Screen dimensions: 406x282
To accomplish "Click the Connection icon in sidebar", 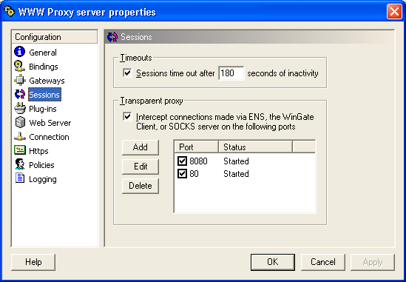I will pyautogui.click(x=20, y=136).
